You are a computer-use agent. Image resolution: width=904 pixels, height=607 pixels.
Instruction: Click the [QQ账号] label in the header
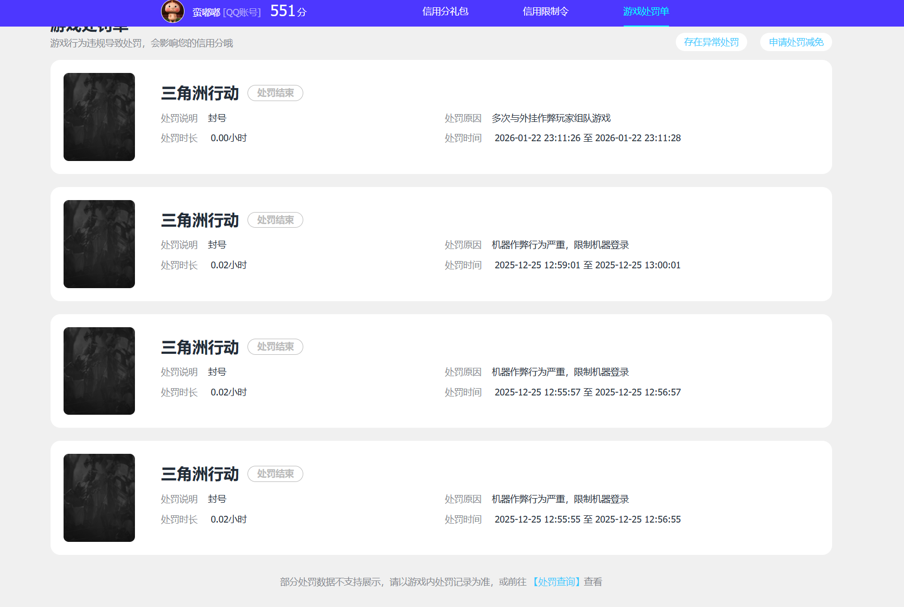point(242,12)
